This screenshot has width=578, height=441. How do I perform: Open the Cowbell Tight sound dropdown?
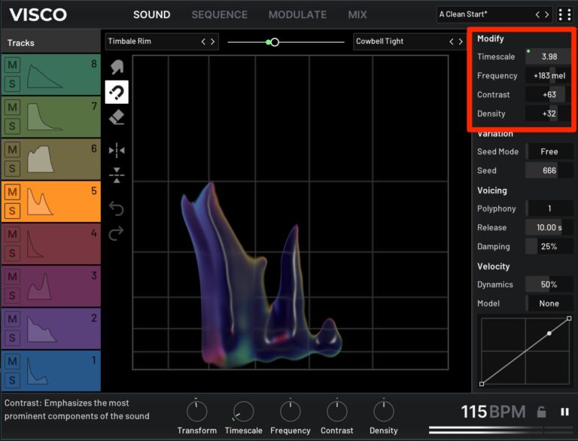(x=400, y=41)
